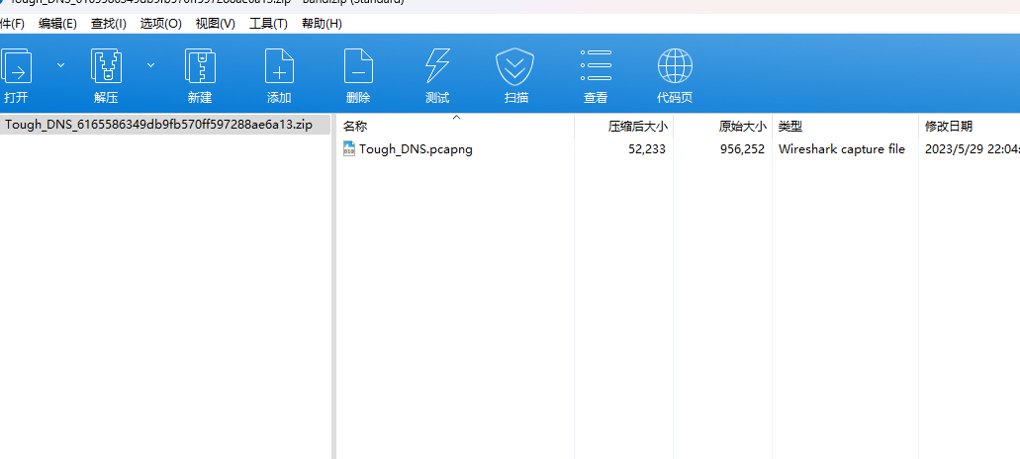Image resolution: width=1020 pixels, height=459 pixels.
Task: Sort by the 修改日期 column header
Action: click(x=948, y=127)
